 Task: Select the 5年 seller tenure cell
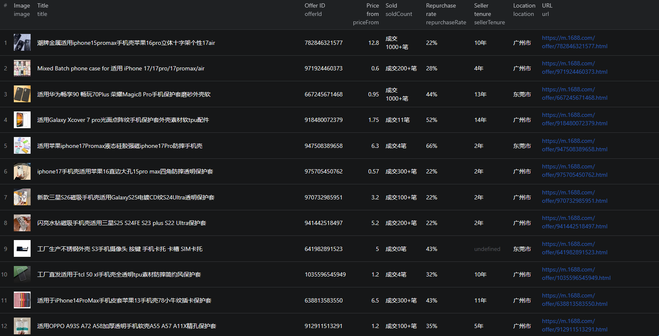coord(479,326)
